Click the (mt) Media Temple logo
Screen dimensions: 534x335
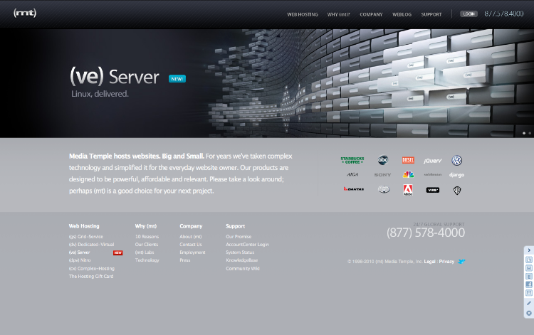(x=25, y=13)
